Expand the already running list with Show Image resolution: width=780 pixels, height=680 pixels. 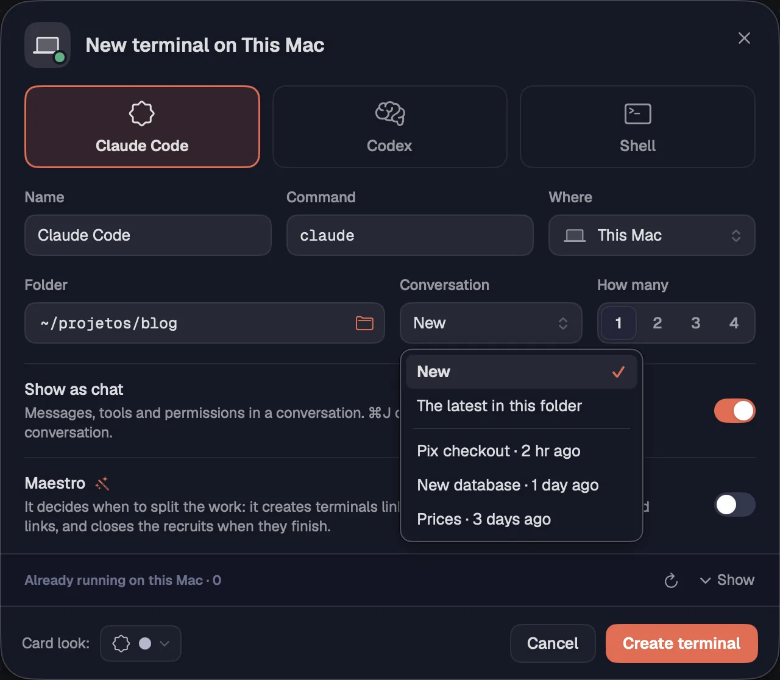(x=727, y=580)
